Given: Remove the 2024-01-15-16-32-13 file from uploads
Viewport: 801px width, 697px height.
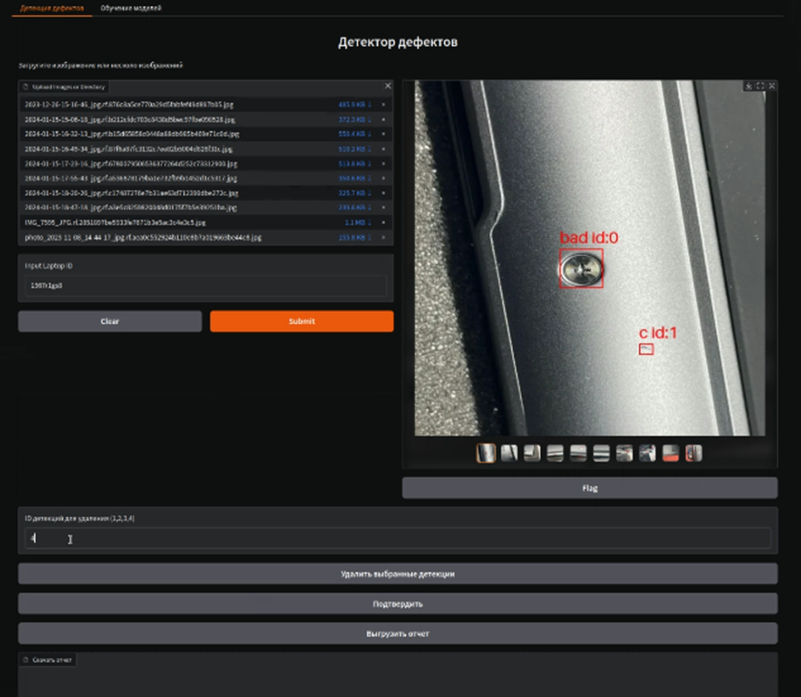Looking at the screenshot, I should [383, 134].
